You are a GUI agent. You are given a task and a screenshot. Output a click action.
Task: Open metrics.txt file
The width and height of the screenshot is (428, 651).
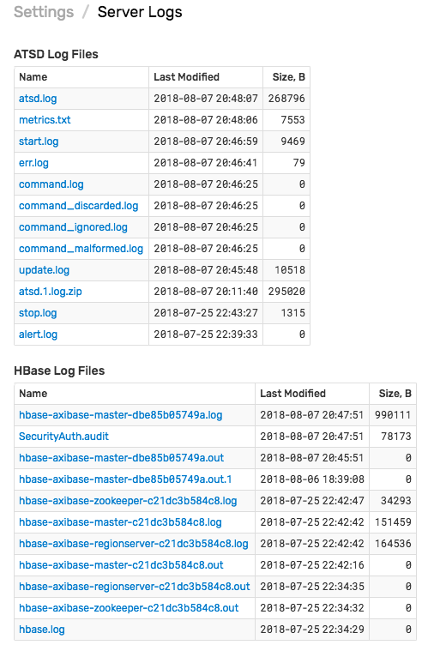coord(45,120)
